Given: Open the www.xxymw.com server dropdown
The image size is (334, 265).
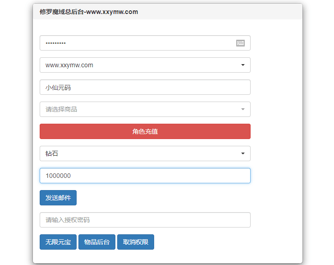Looking at the screenshot, I should (x=145, y=65).
